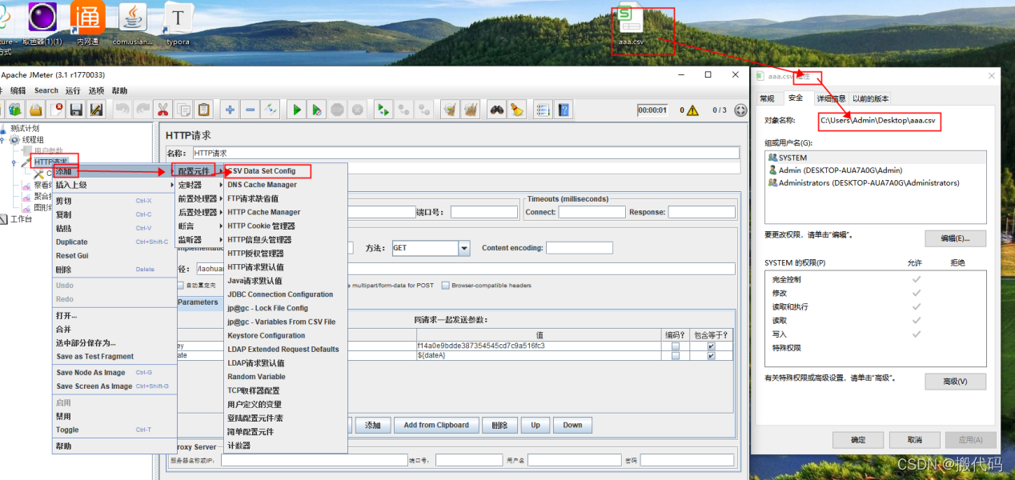Click the grey Stop test icon
This screenshot has height=480, width=1015.
coord(337,110)
